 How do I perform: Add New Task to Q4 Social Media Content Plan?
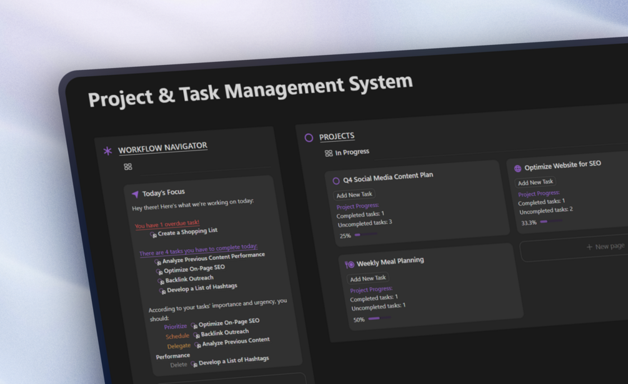(x=354, y=195)
